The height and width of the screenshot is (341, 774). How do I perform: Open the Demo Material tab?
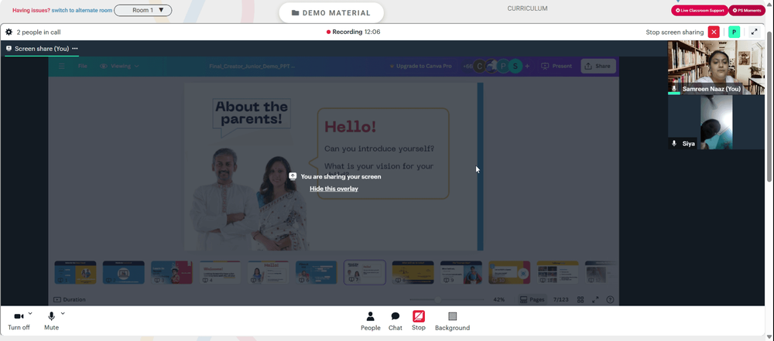pos(331,13)
